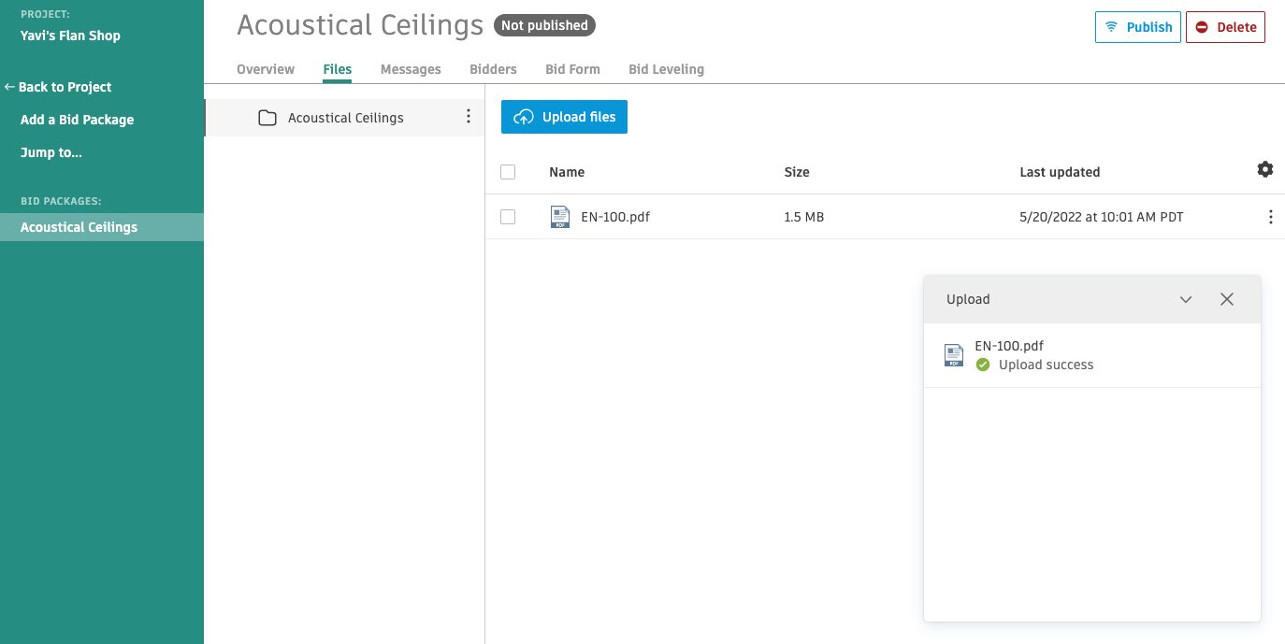This screenshot has height=644, width=1285.
Task: Delete the Acoustical Ceilings bid package
Action: tap(1225, 27)
